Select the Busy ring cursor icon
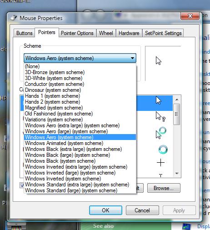The image size is (210, 230). click(x=163, y=150)
